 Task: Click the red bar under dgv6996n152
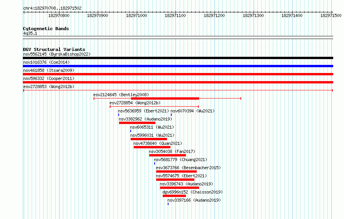point(174,196)
